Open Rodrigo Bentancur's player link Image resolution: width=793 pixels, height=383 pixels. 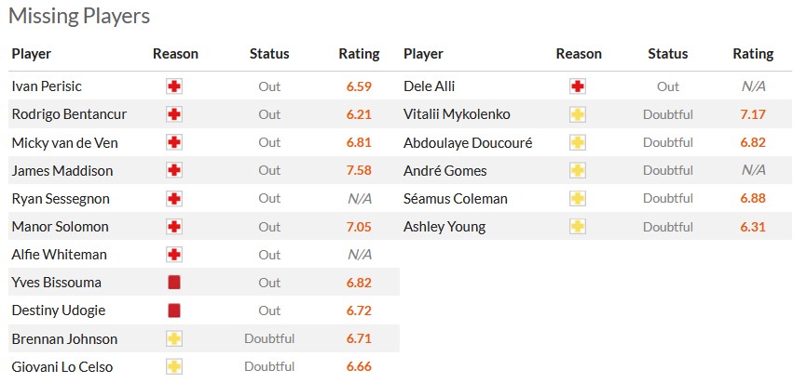point(69,114)
